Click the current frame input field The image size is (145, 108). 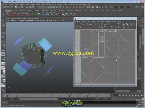point(114,95)
